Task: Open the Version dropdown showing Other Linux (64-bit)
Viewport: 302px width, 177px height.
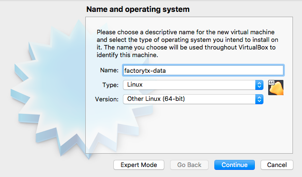Action: coord(193,99)
